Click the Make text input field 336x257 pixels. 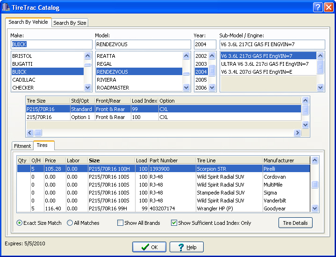pyautogui.click(x=51, y=44)
